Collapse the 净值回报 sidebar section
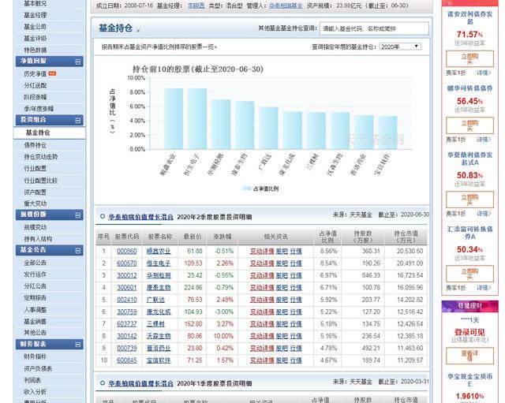Image resolution: width=505 pixels, height=403 pixels. point(77,62)
